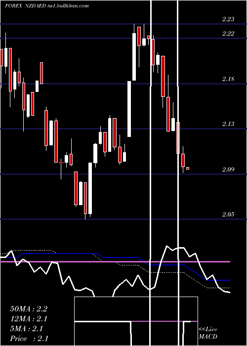Click the Price : 2.1 readout
Image resolution: width=247 pixels, height=346 pixels.
(29, 339)
